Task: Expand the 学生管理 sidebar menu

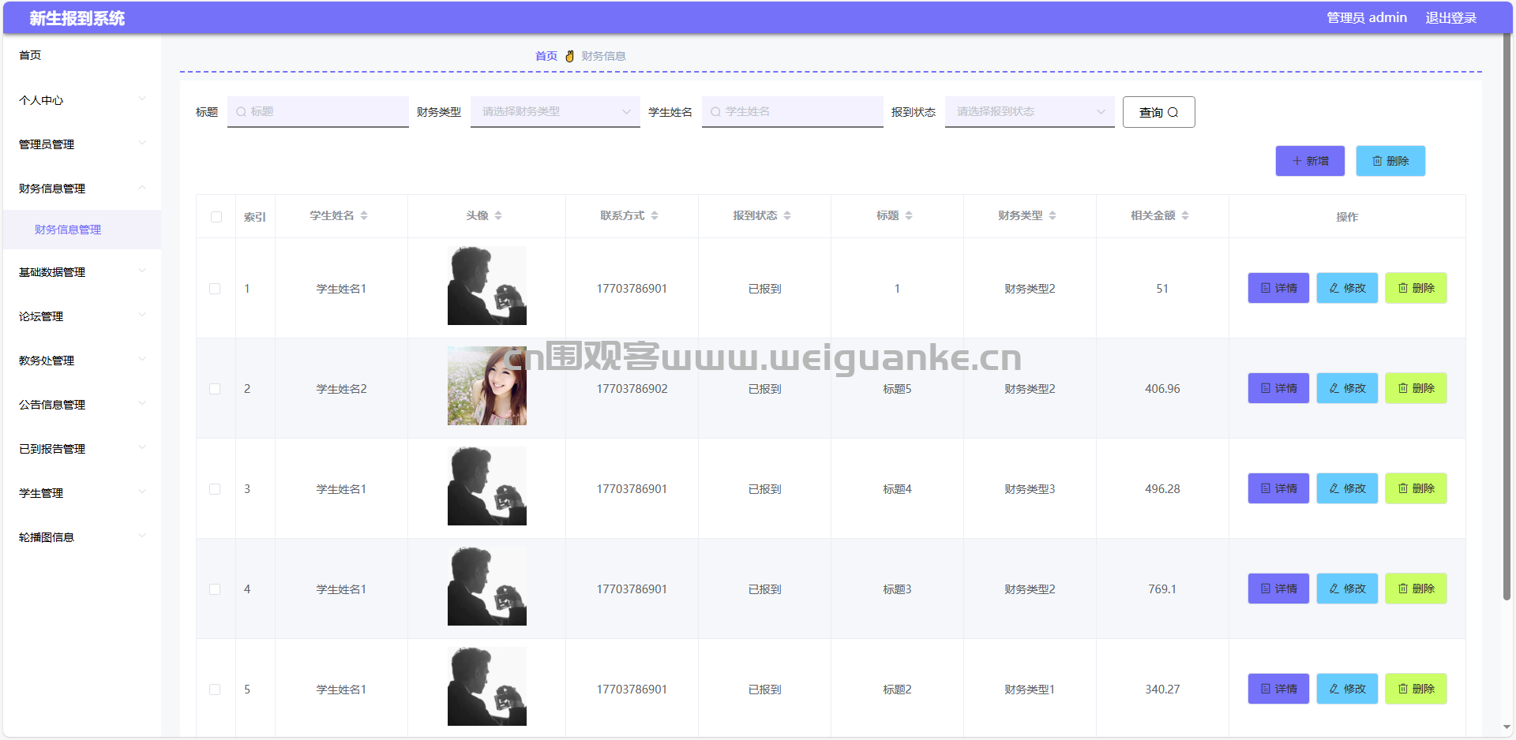Action: tap(81, 493)
